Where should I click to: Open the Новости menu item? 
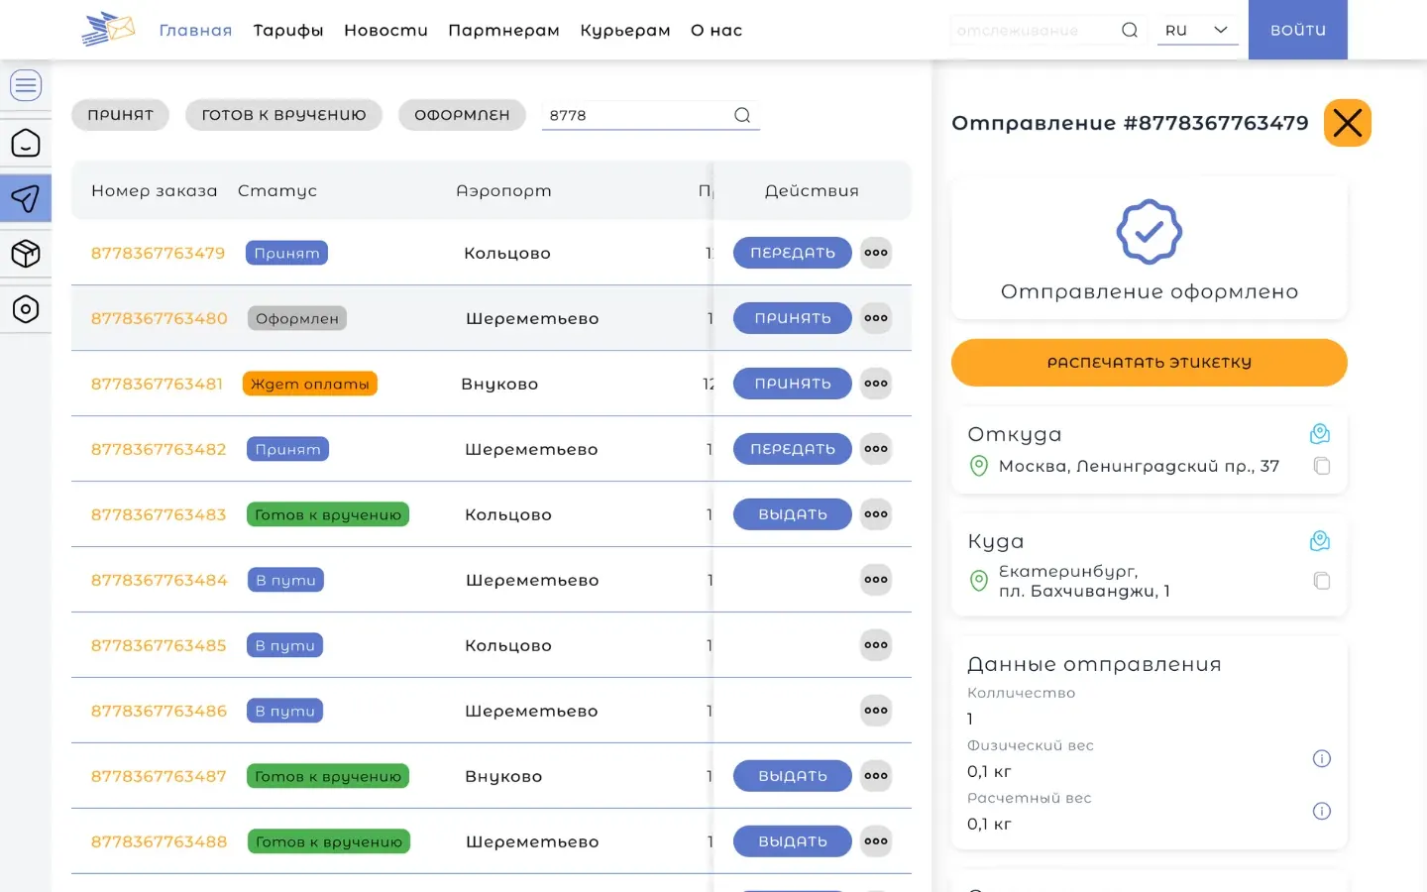[x=385, y=30]
